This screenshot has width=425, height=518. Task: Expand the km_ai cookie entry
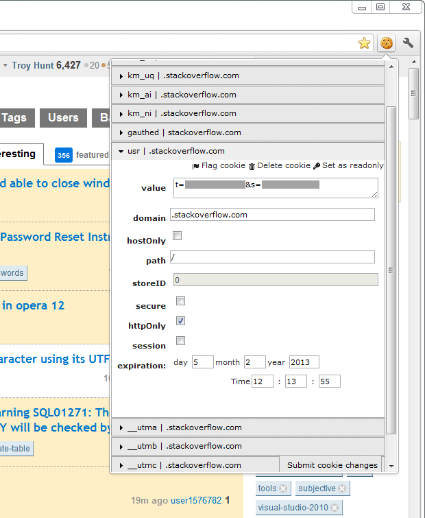point(248,95)
